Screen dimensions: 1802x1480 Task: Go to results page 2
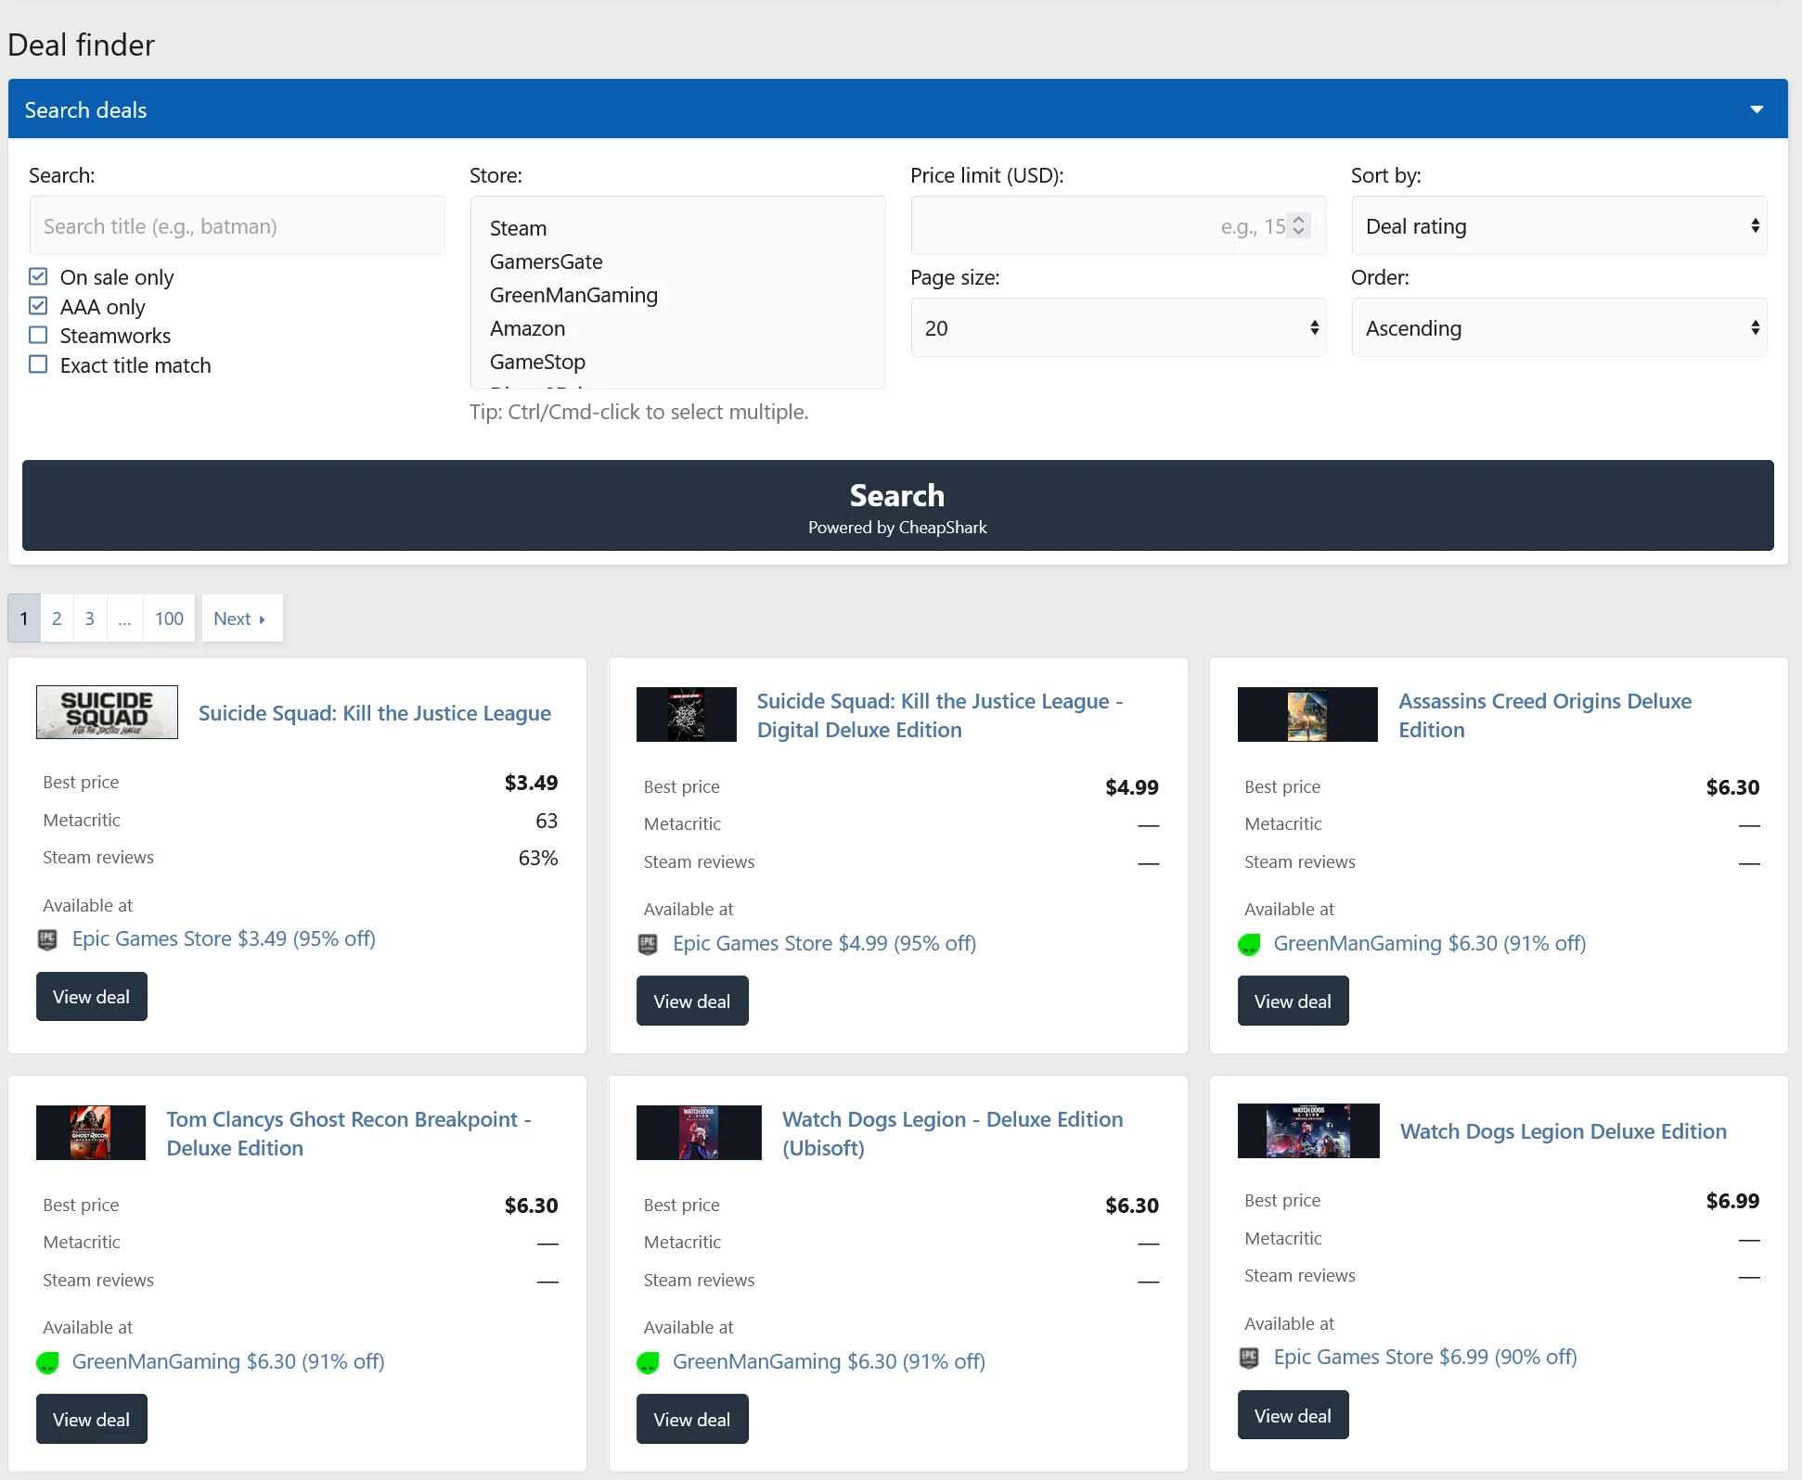57,619
